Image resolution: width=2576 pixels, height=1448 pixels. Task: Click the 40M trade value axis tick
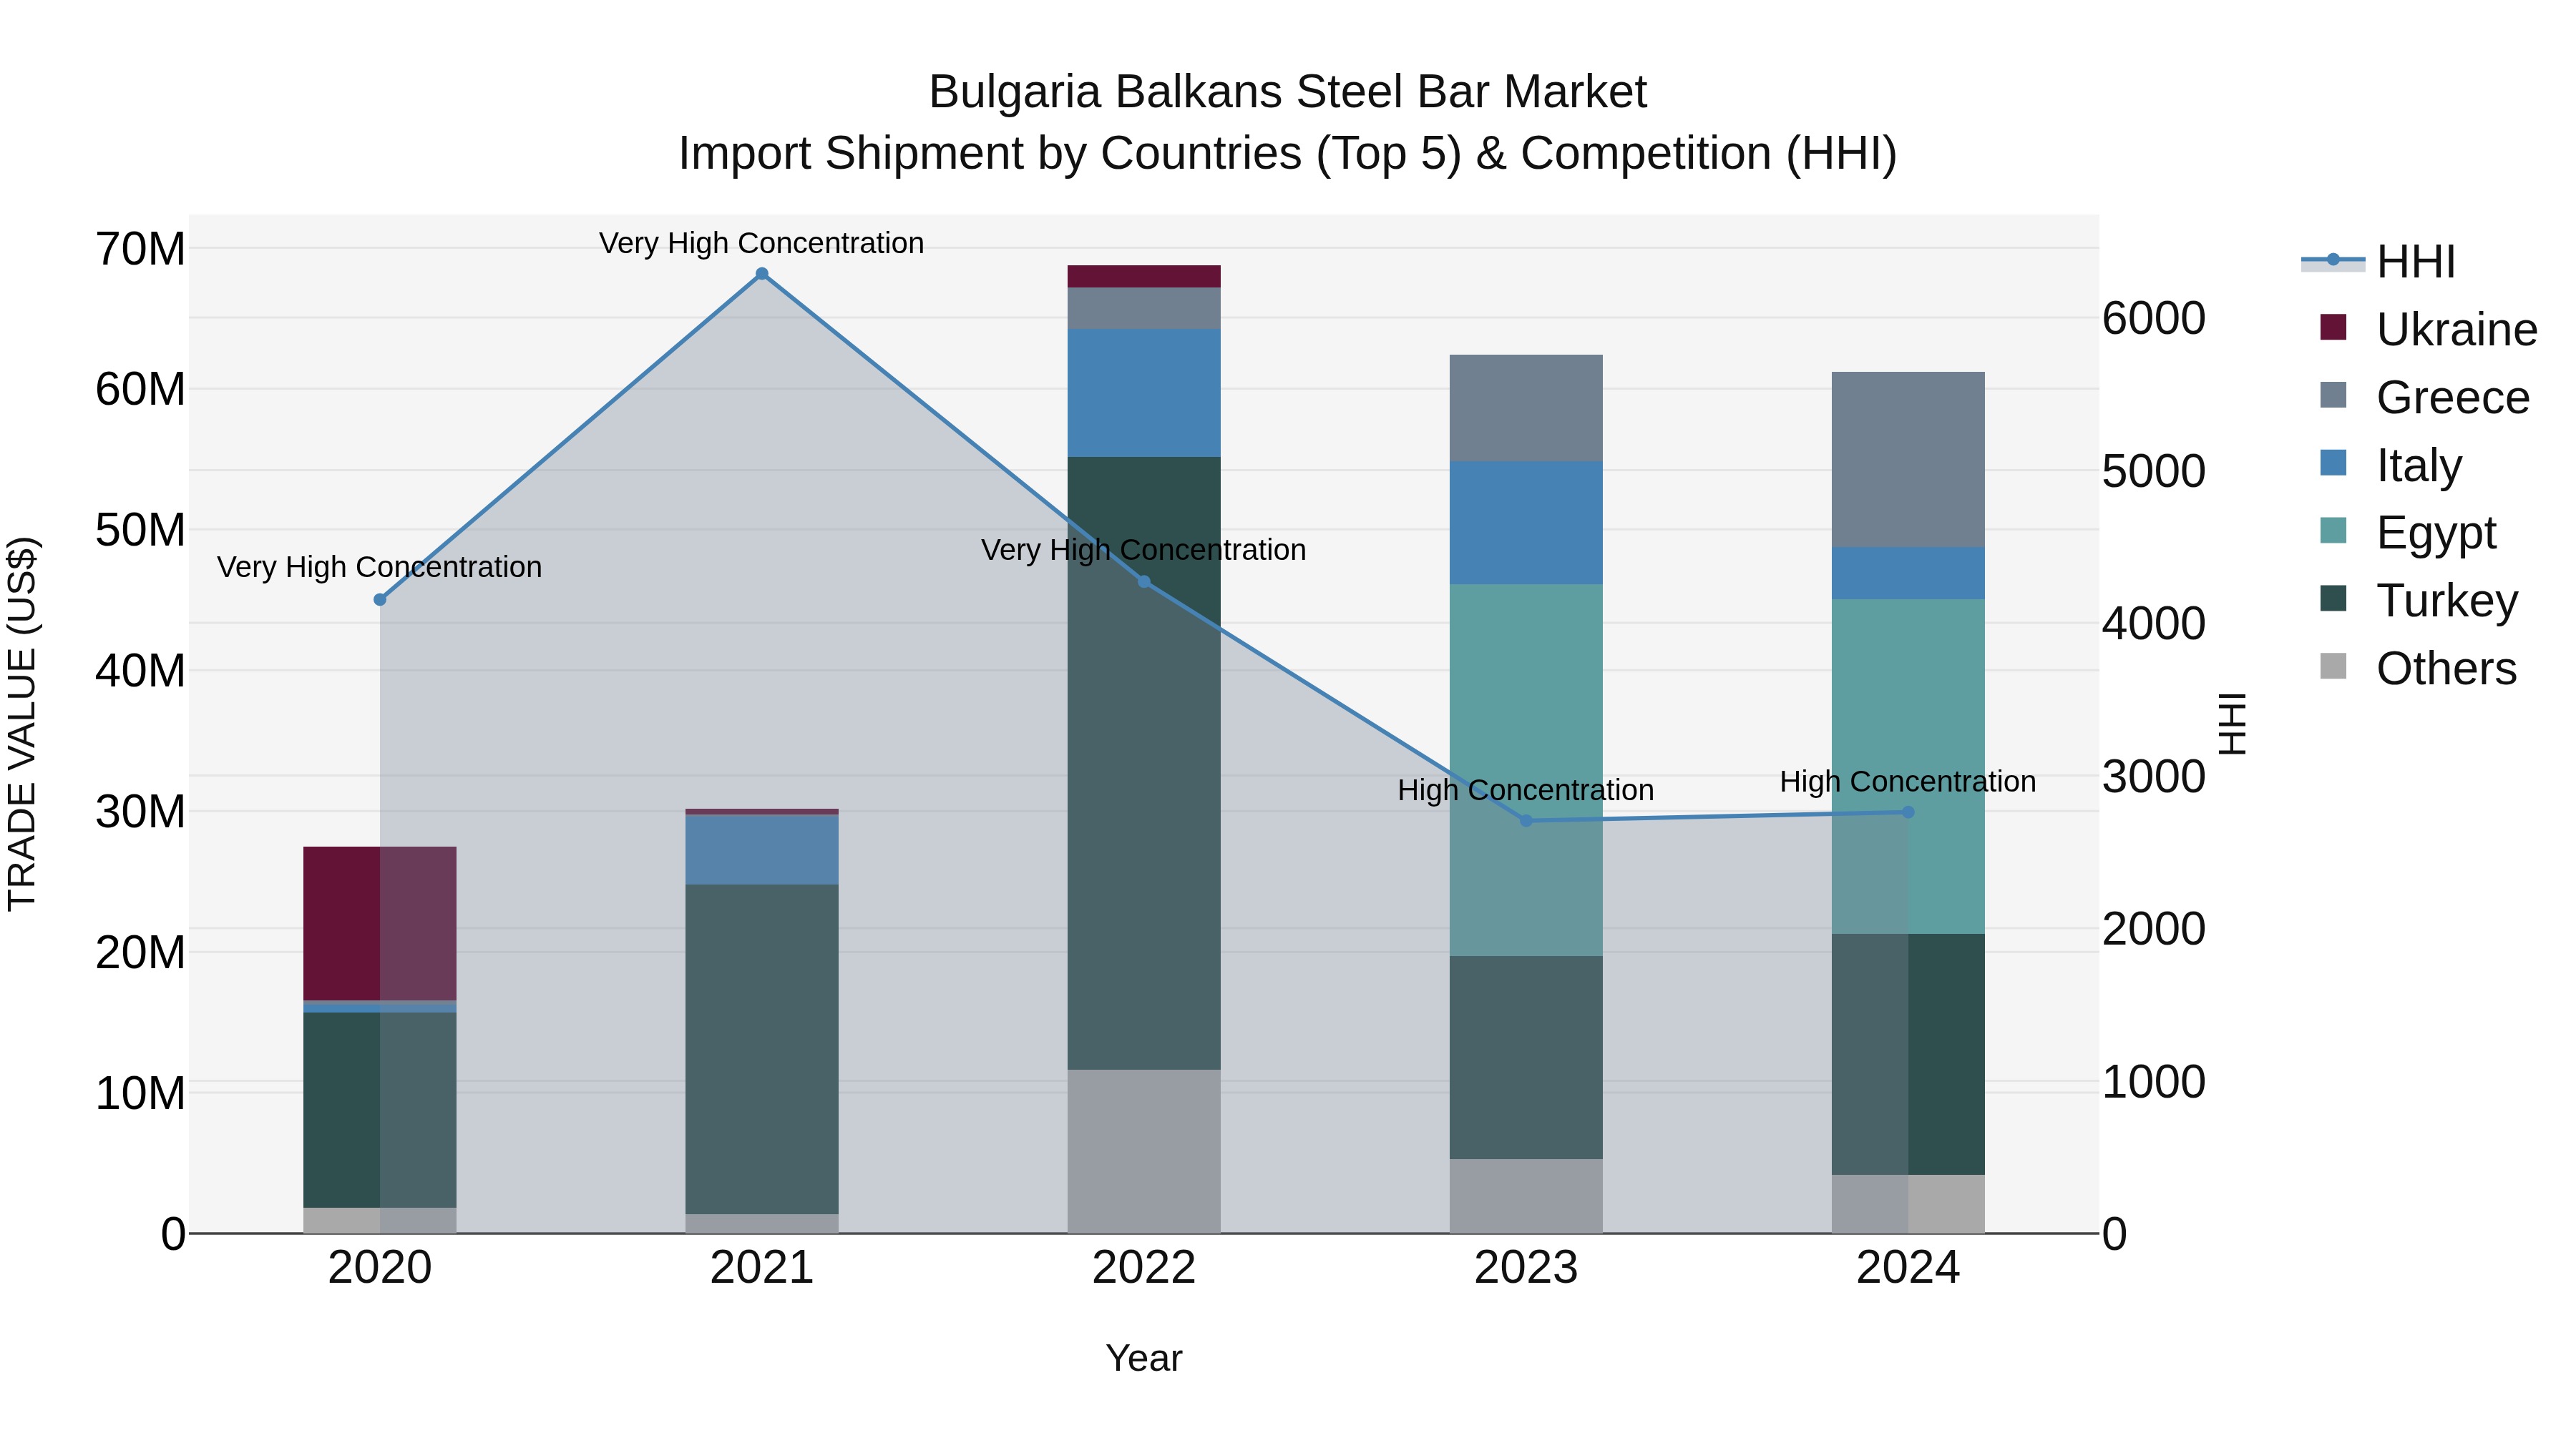[x=141, y=671]
